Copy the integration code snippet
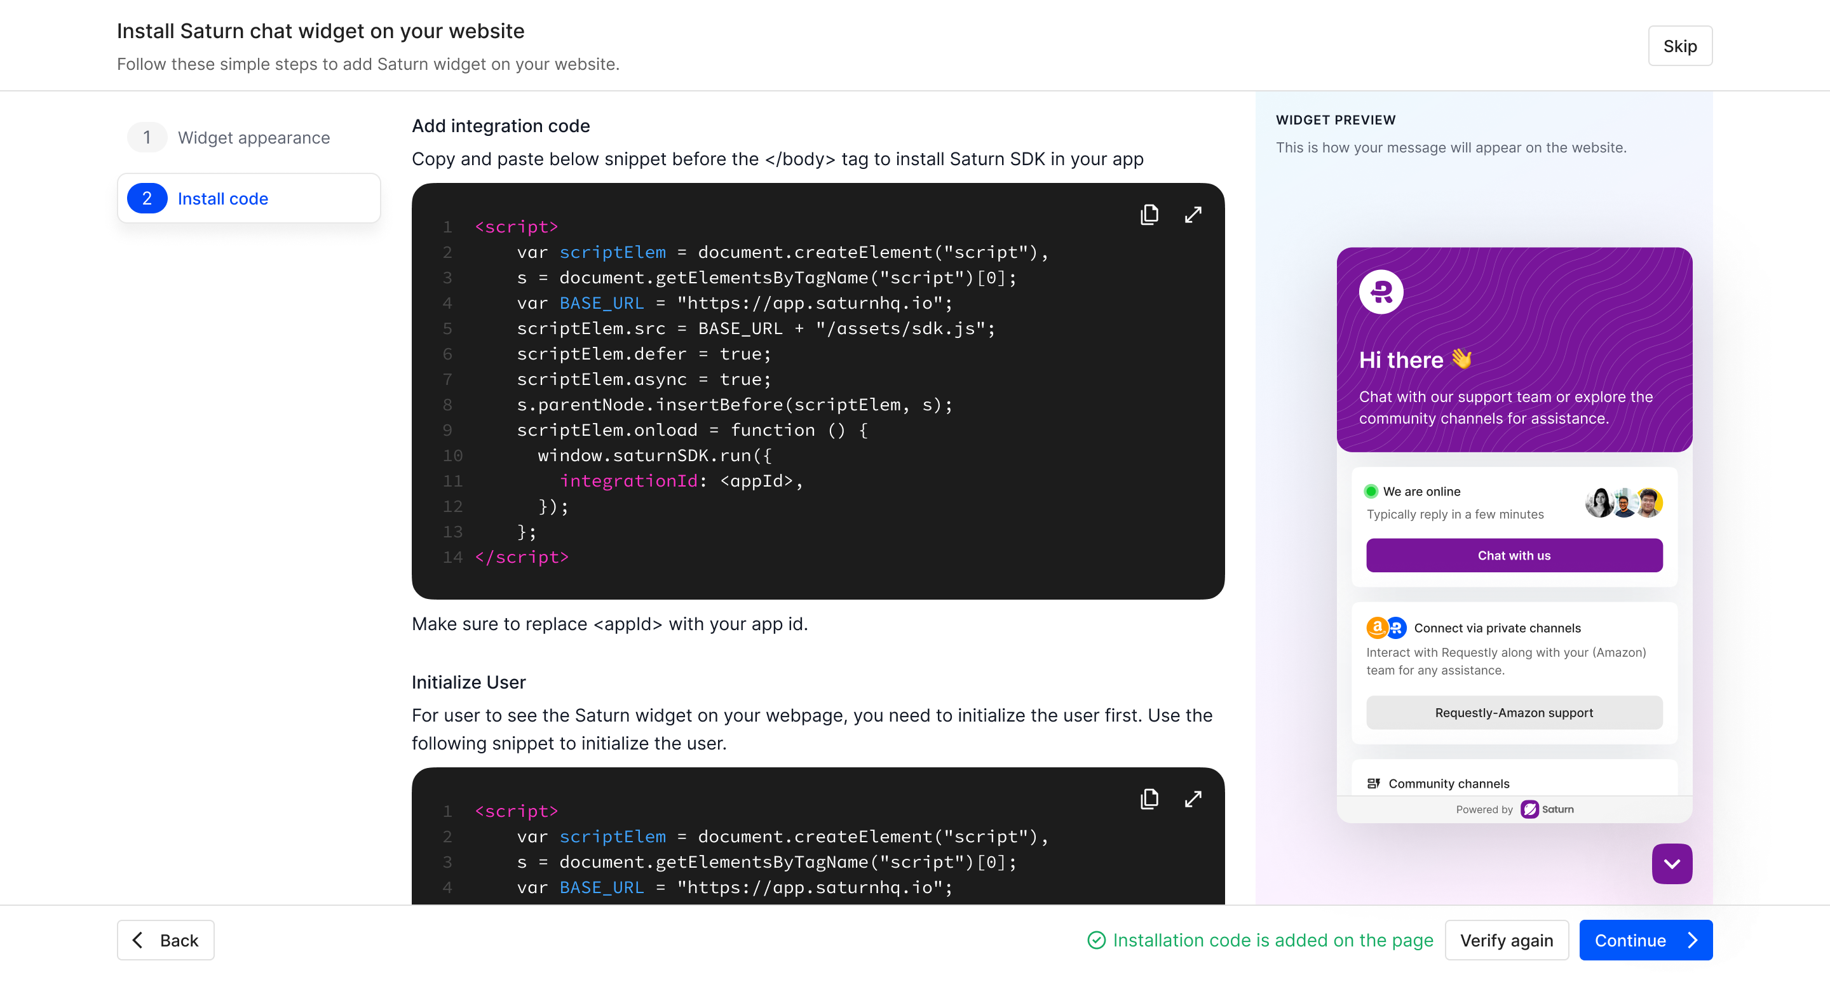This screenshot has height=996, width=1830. click(x=1149, y=215)
